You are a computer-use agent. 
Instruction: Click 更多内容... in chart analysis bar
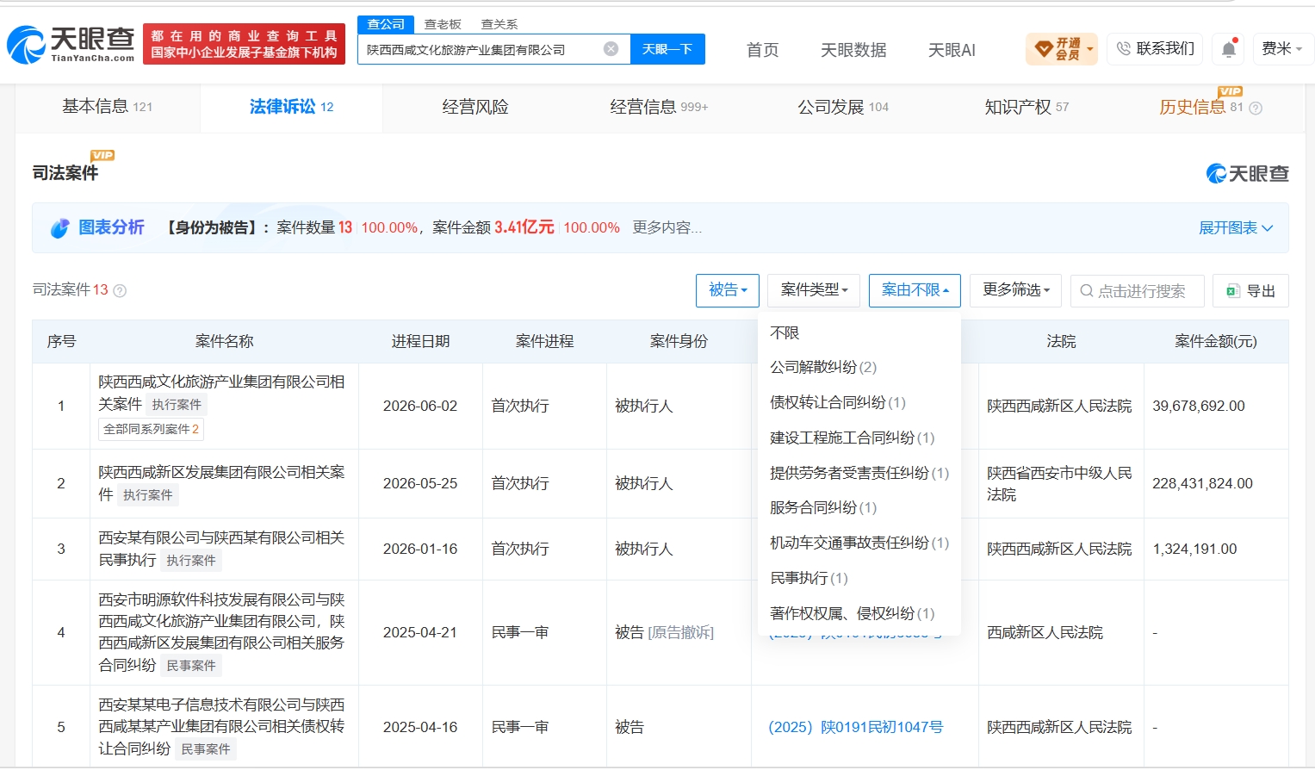667,227
